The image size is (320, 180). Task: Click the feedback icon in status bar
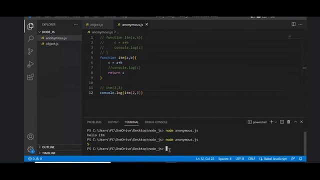coord(293,158)
